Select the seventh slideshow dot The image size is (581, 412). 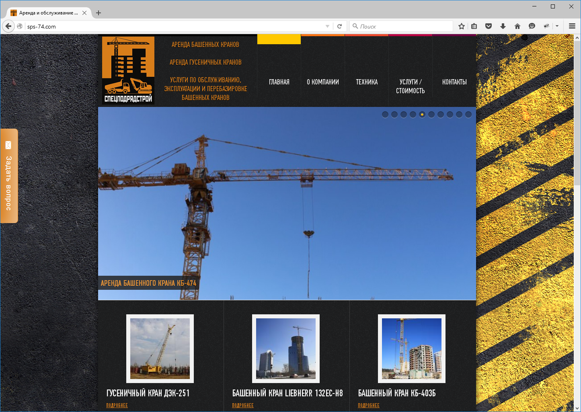[x=441, y=115]
